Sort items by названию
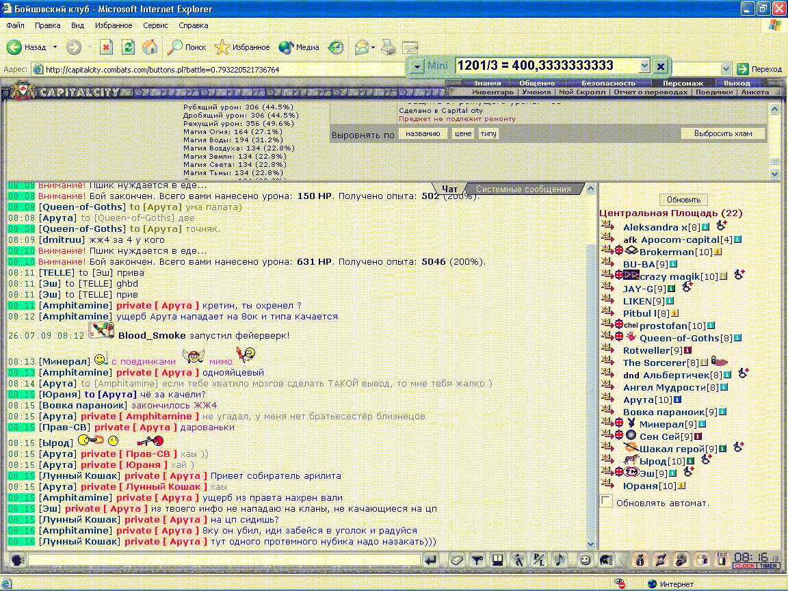This screenshot has height=591, width=788. (423, 133)
